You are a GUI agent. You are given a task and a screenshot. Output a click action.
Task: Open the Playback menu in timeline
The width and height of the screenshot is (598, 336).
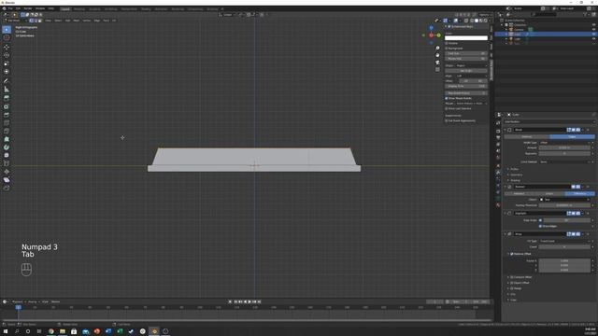click(18, 301)
